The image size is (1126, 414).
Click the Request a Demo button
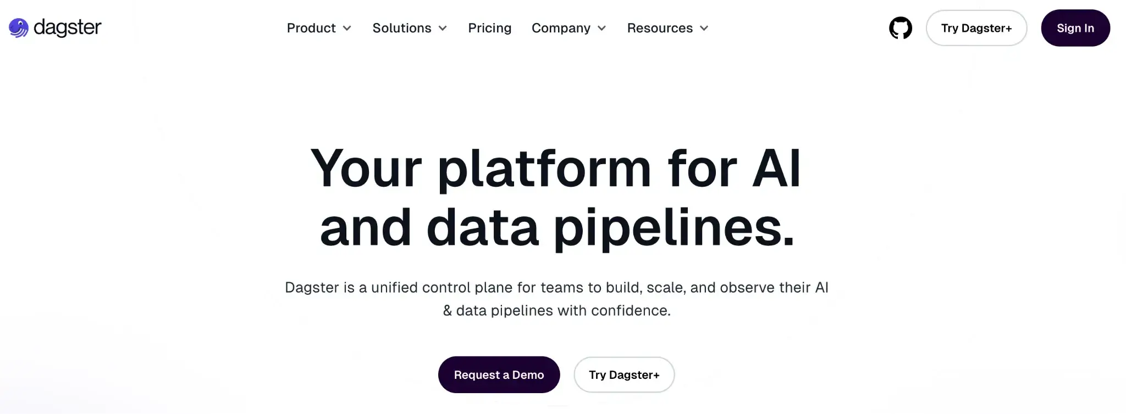499,375
